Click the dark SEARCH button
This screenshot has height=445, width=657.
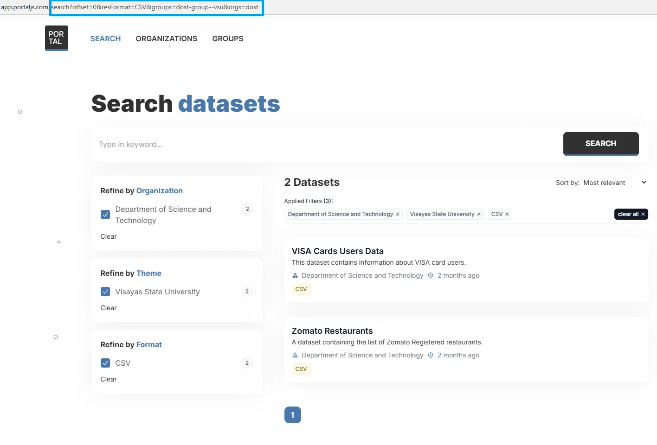(x=601, y=144)
